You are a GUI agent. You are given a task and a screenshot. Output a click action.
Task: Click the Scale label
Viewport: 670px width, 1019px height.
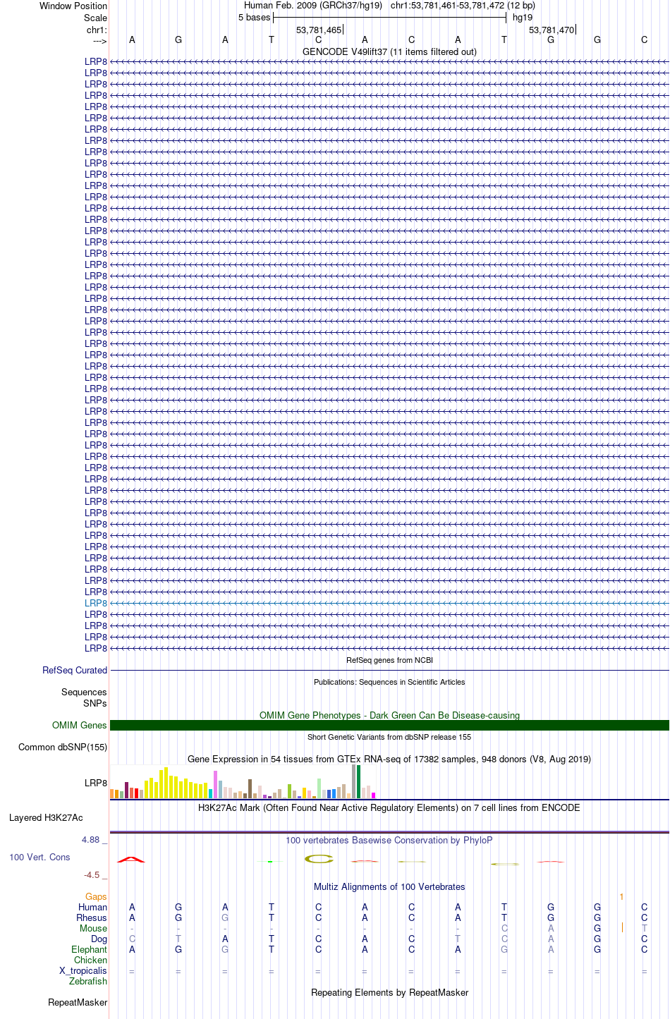(96, 18)
